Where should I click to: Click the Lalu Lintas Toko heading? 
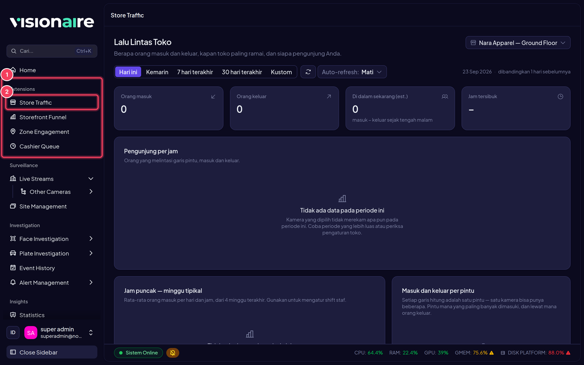pos(143,42)
